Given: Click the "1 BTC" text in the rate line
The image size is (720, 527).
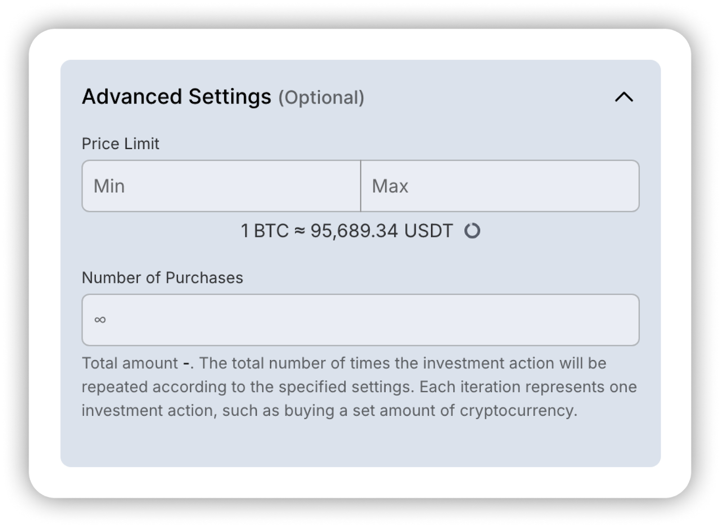Looking at the screenshot, I should click(x=265, y=231).
